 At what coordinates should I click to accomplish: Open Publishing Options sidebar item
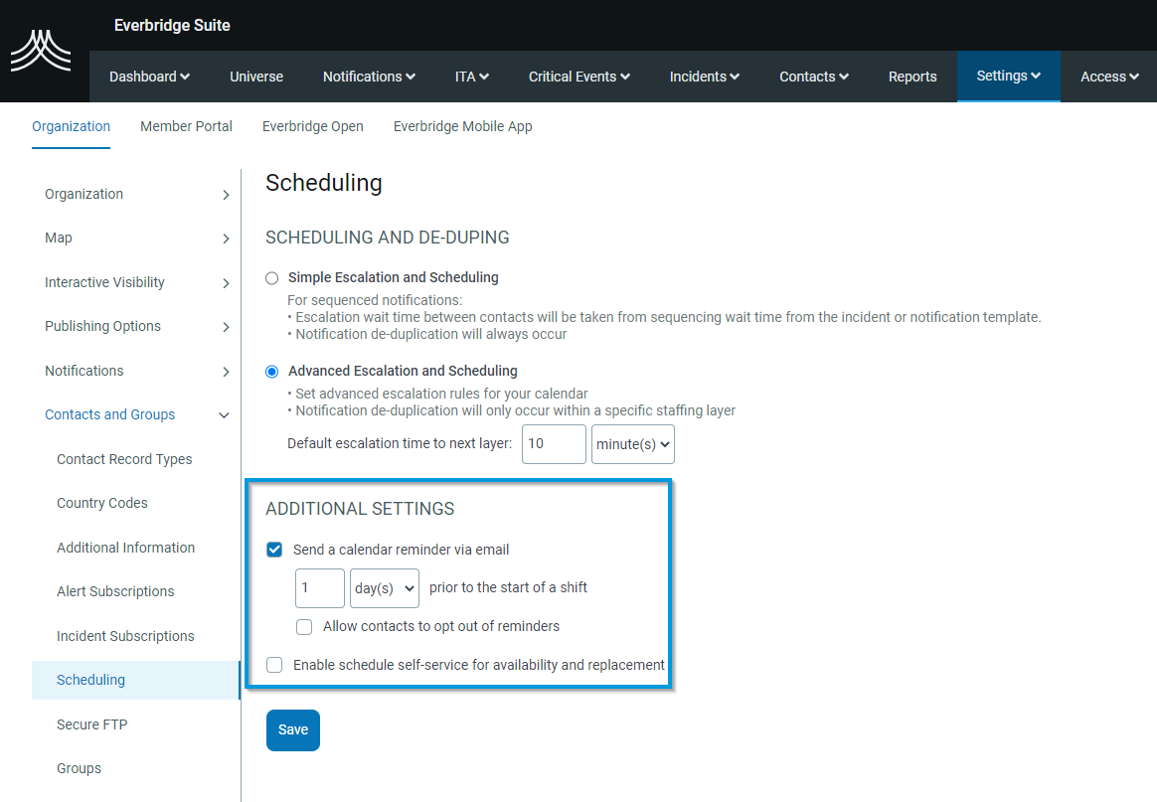tap(102, 326)
